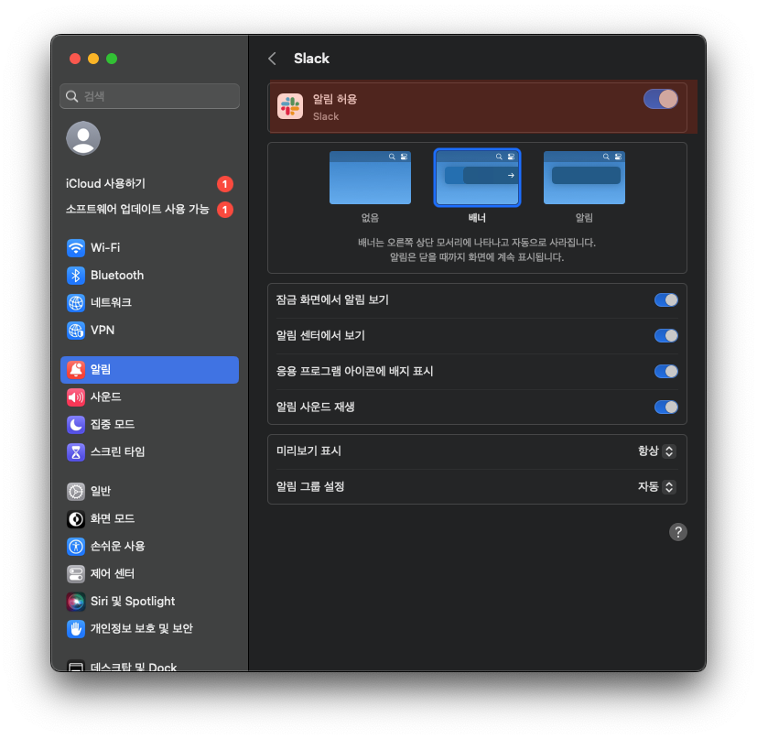Open 스크린 타임 settings in sidebar
The image size is (757, 739).
click(x=150, y=452)
